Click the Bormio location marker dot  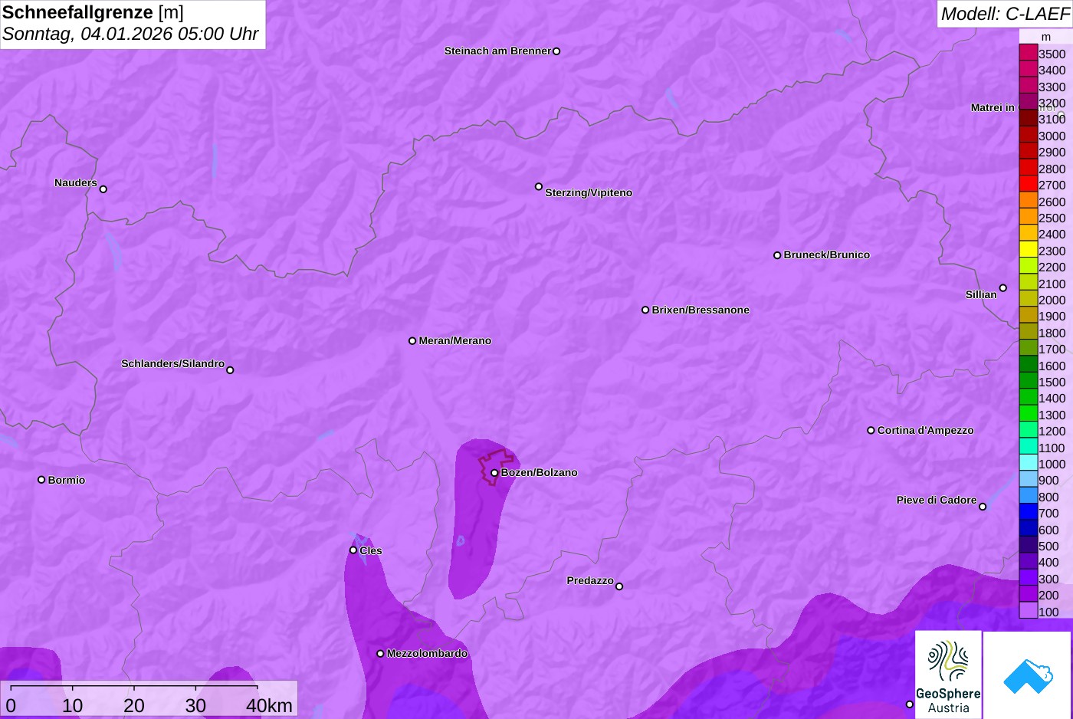coord(41,480)
